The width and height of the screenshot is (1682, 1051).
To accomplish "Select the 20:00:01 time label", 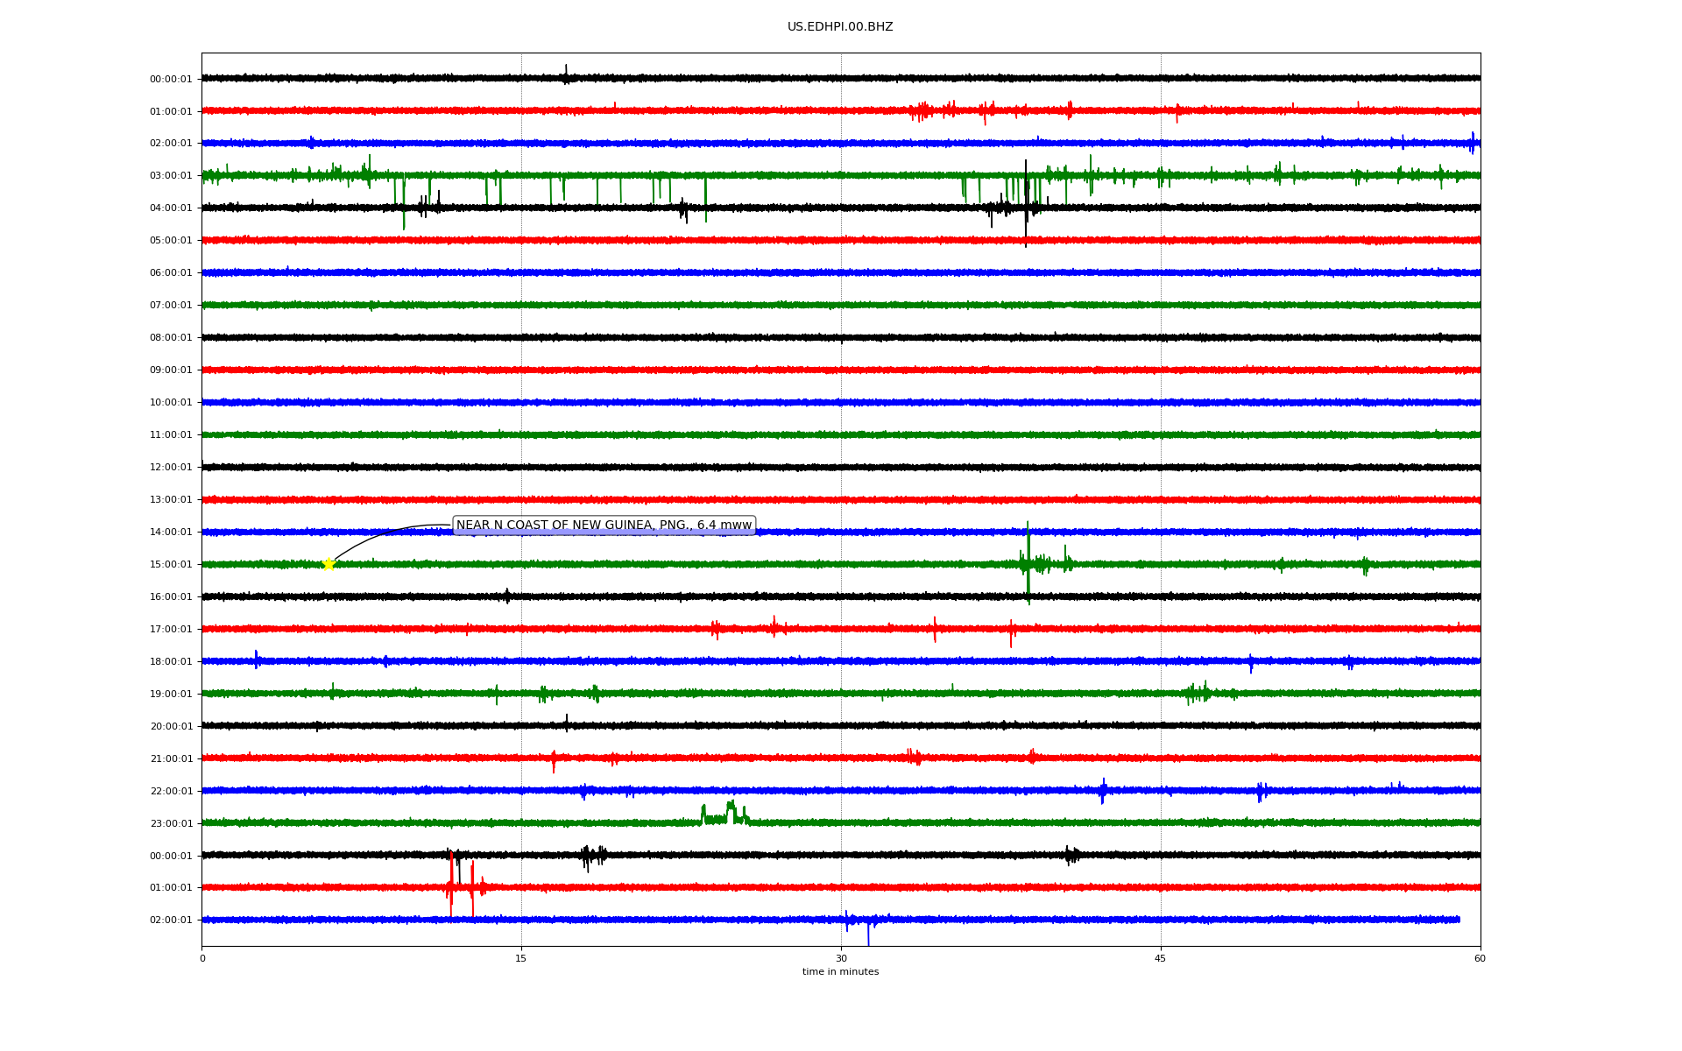I will (x=171, y=727).
